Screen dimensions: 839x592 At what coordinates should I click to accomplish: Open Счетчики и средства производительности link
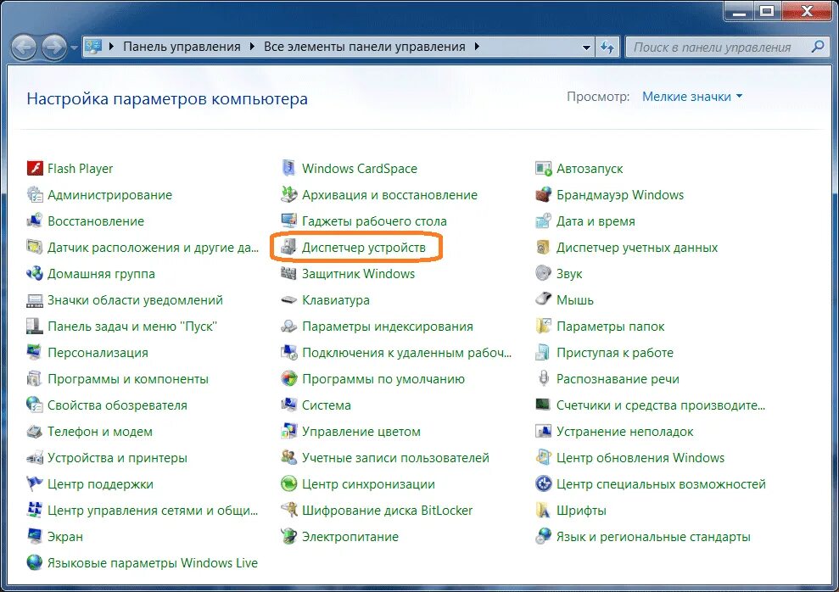(x=661, y=405)
